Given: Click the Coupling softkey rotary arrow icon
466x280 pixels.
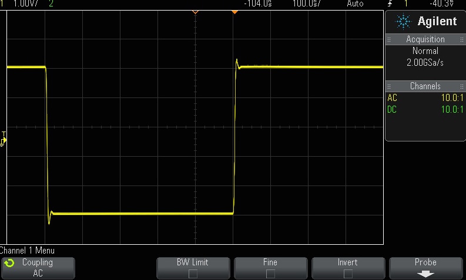Looking at the screenshot, I should 8,262.
